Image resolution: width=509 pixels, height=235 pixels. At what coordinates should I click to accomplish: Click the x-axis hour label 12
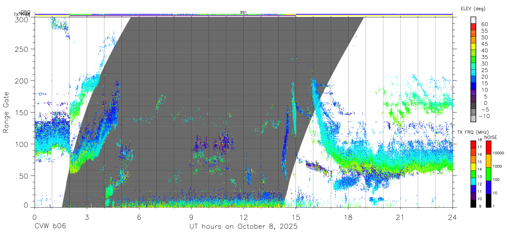pos(243,217)
